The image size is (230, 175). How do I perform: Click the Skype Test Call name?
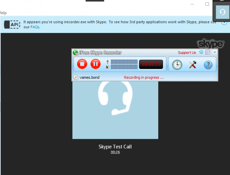115,147
